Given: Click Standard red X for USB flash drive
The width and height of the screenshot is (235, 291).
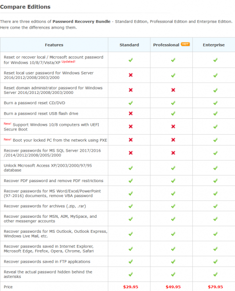Looking at the screenshot, I should point(131,114).
